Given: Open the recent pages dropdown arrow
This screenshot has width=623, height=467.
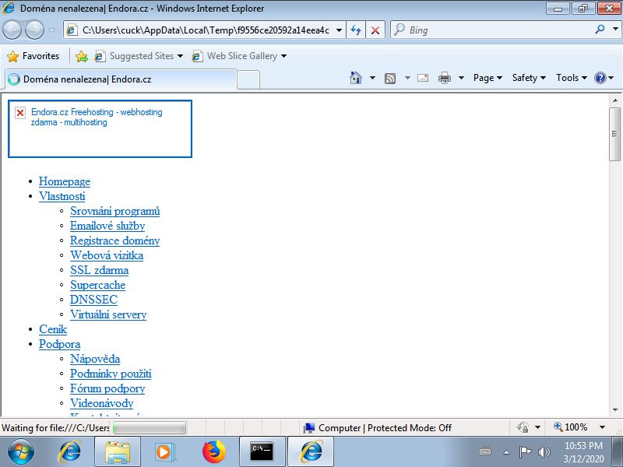Looking at the screenshot, I should tap(51, 30).
